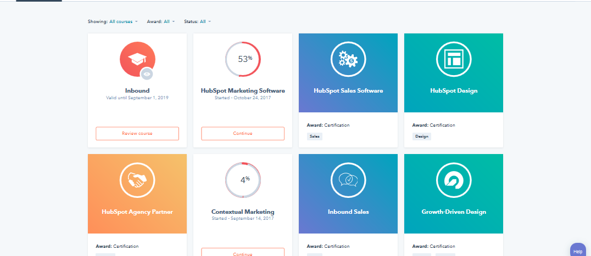
Task: Click Award: Certification under Growth-Driven Design
Action: 433,247
